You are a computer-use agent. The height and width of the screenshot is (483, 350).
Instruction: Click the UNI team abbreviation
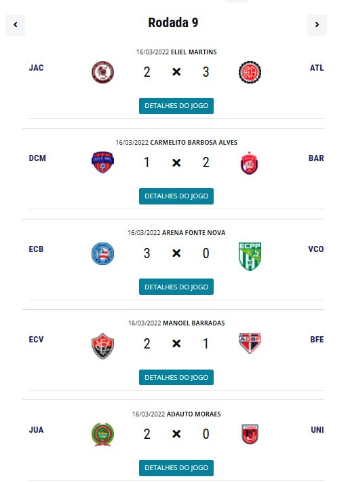[x=317, y=430]
